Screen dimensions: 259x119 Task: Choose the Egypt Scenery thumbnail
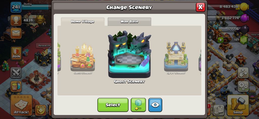pos(176,57)
